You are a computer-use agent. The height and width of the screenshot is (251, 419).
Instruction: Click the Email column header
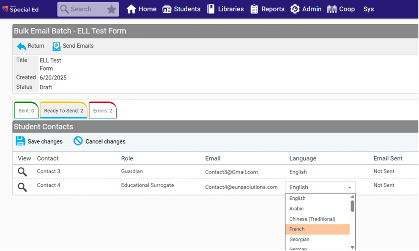[x=213, y=158]
